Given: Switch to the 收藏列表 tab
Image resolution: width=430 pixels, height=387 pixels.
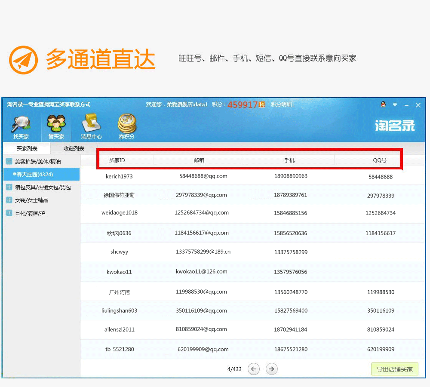Looking at the screenshot, I should click(74, 149).
